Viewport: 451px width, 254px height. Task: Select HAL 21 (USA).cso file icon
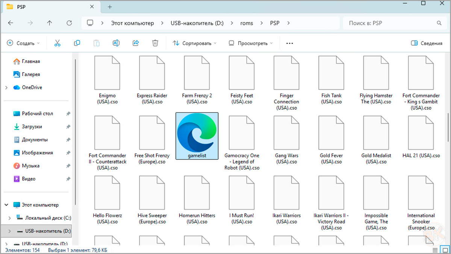421,132
